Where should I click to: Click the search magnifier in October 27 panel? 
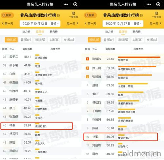87,15
